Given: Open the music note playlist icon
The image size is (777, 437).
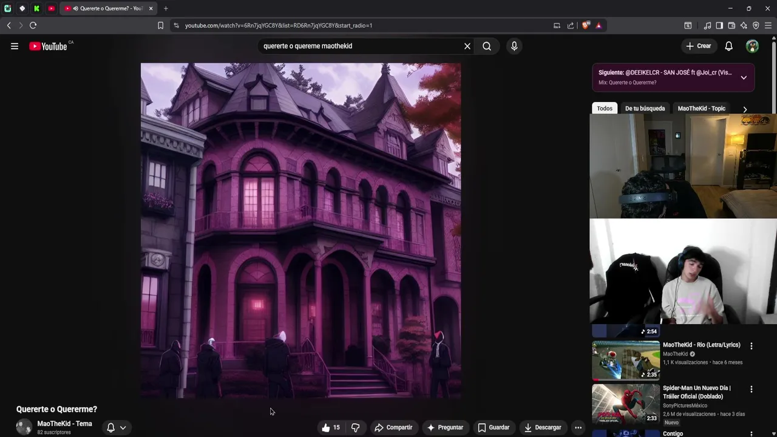Looking at the screenshot, I should pyautogui.click(x=707, y=25).
